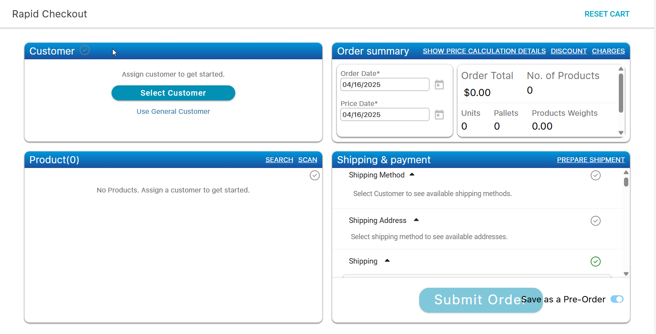Open the product SEARCH option
Viewport: 656px width, 334px height.
[279, 160]
